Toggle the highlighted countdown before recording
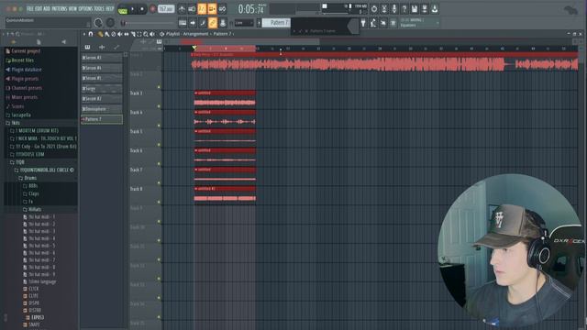The image size is (587, 330). point(202,8)
